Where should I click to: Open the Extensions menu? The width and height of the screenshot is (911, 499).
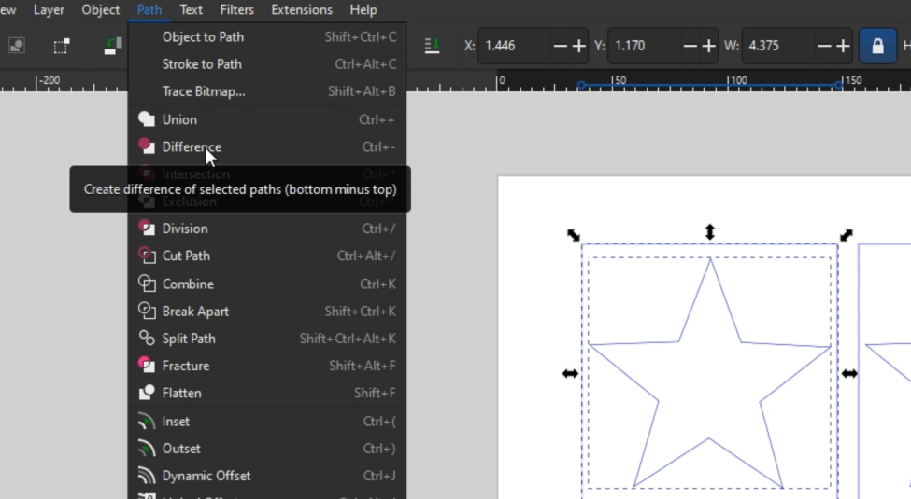(x=301, y=10)
